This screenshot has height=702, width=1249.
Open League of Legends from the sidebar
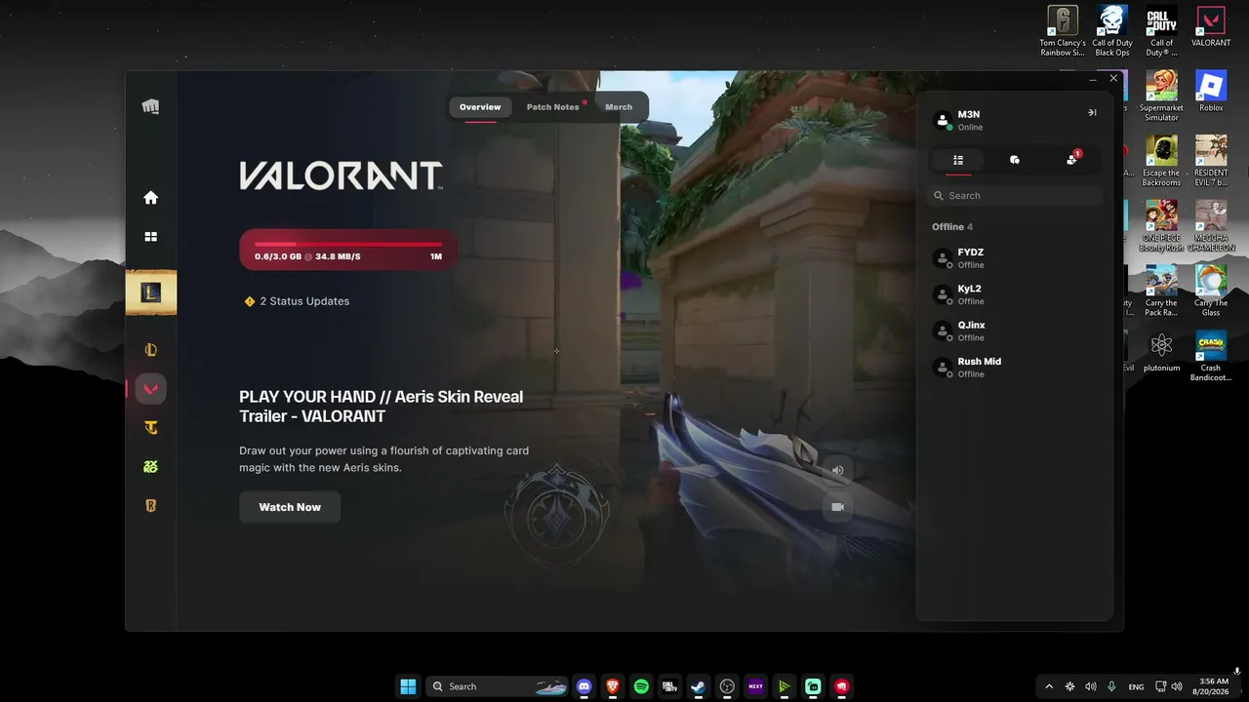(150, 350)
